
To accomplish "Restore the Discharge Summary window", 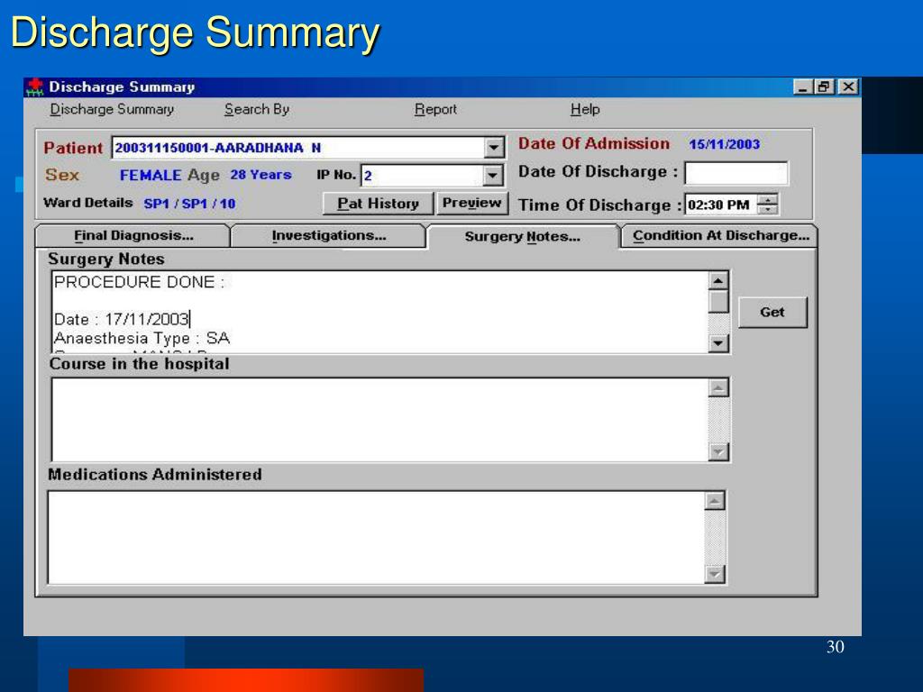I will pos(824,87).
